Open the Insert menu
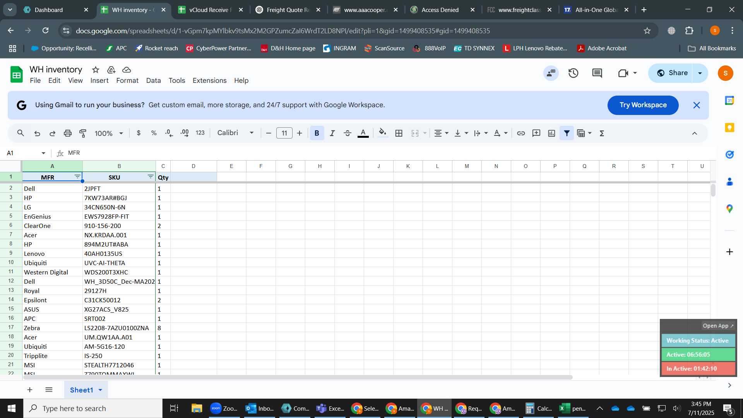Screen dimensions: 743x418 [99, 81]
